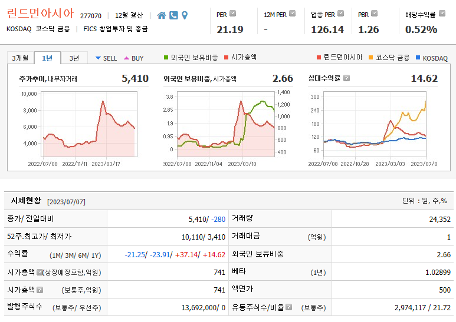Click the 주가추이 price chart
Viewport: 456px width, 322px height.
tap(89, 124)
